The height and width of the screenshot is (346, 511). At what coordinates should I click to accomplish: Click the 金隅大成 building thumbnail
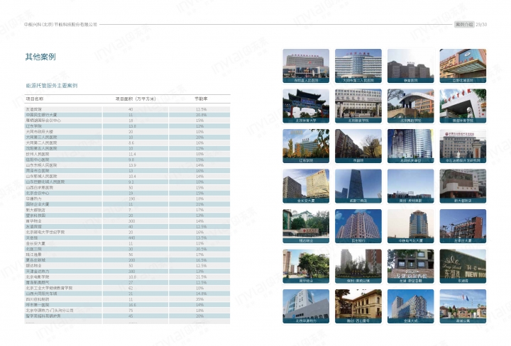tap(411, 304)
